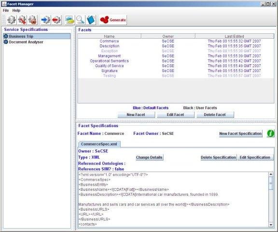
Task: Click the Edit Specification button
Action: [x=255, y=157]
